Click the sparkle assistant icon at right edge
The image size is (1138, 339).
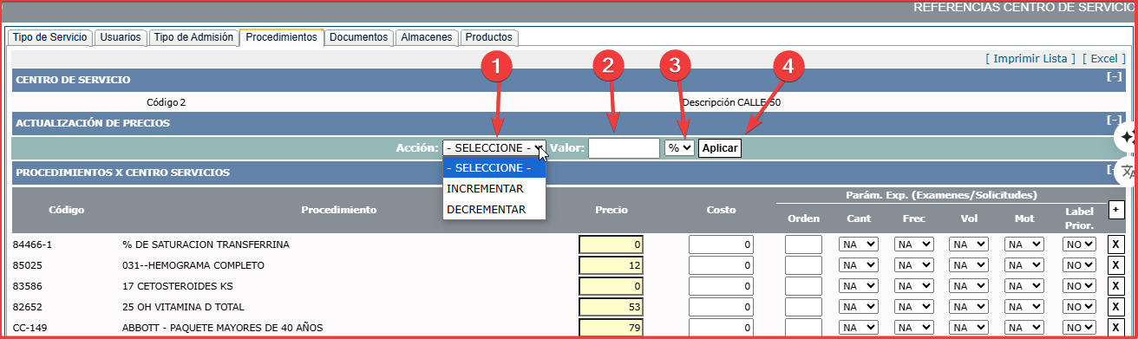pyautogui.click(x=1127, y=136)
